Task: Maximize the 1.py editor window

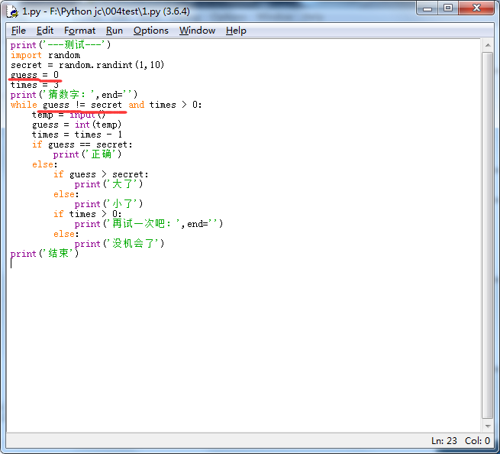Action: tap(448, 8)
